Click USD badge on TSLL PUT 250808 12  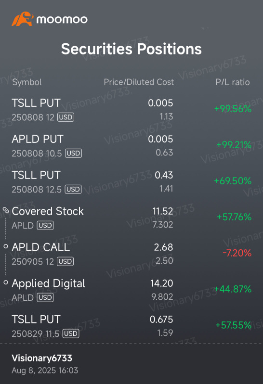(66, 117)
